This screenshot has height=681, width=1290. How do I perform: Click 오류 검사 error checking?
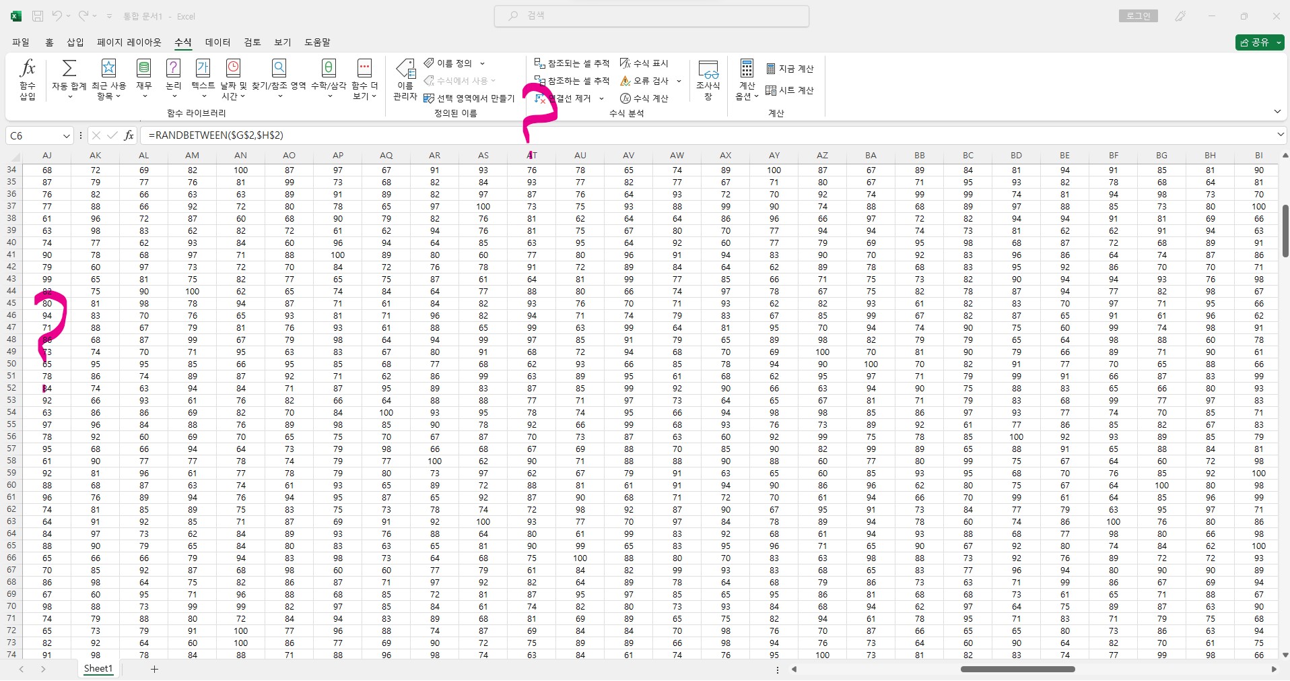(644, 81)
